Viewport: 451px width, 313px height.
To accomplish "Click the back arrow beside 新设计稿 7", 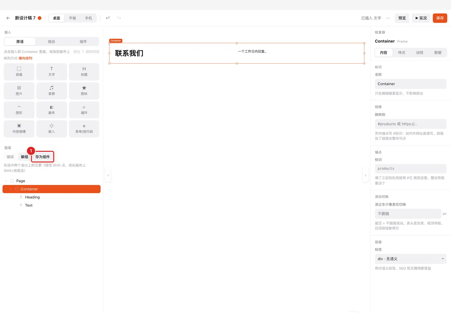I will 8,18.
